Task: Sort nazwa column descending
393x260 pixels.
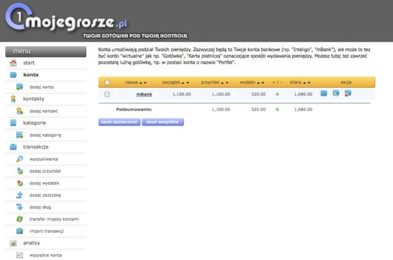Action: 145,83
